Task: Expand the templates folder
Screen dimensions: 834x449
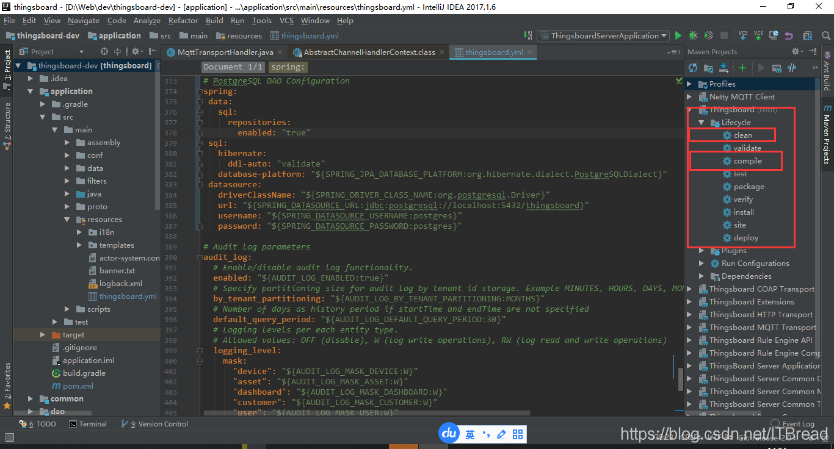Action: (79, 245)
